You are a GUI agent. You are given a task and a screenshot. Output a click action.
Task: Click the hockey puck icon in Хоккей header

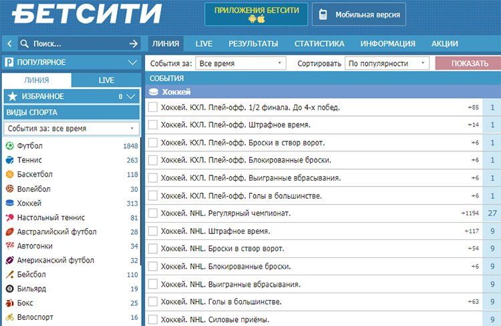pyautogui.click(x=154, y=92)
